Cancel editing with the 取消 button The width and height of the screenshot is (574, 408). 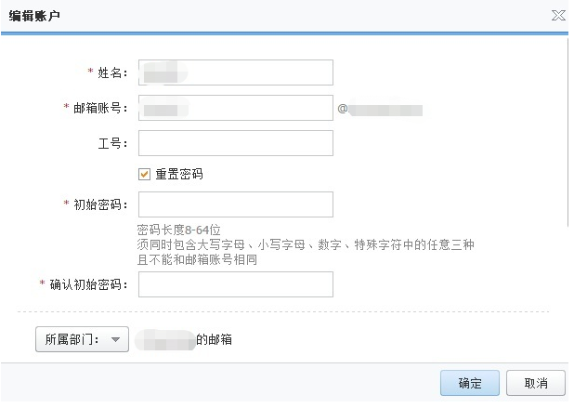tap(536, 383)
